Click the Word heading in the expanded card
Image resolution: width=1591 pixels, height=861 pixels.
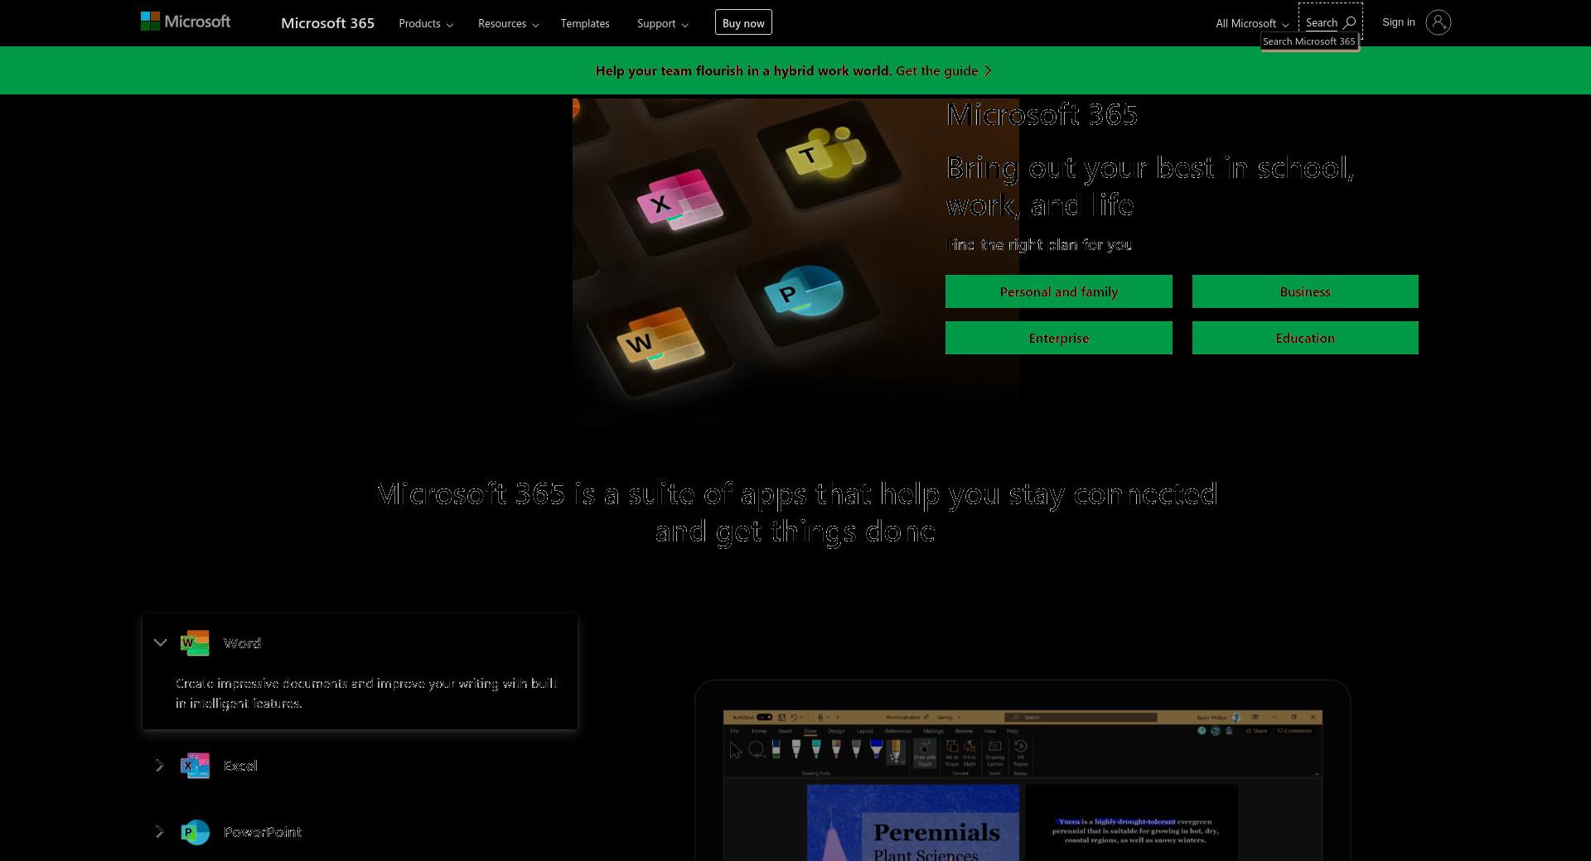point(242,643)
